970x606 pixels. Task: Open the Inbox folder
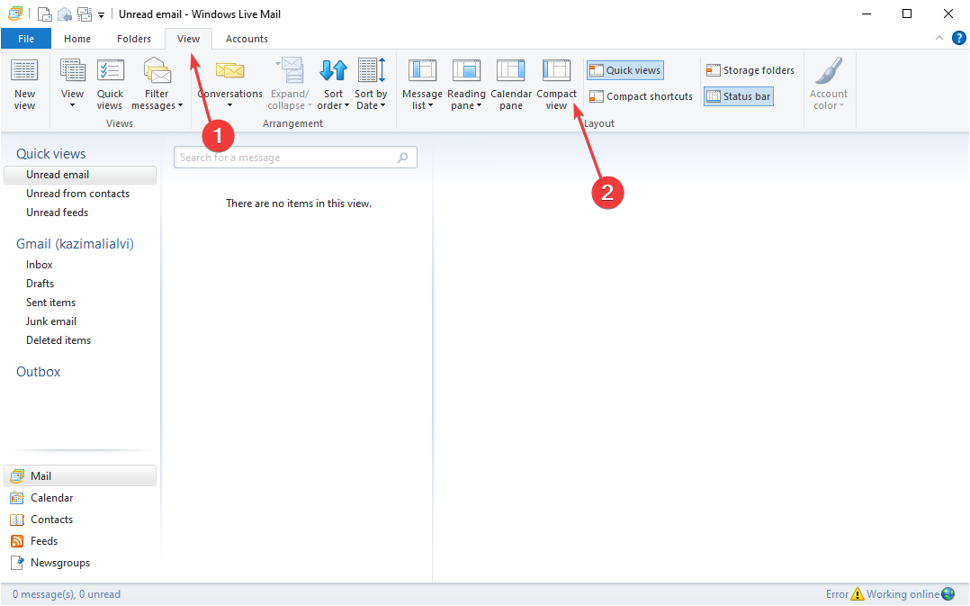[x=39, y=265]
